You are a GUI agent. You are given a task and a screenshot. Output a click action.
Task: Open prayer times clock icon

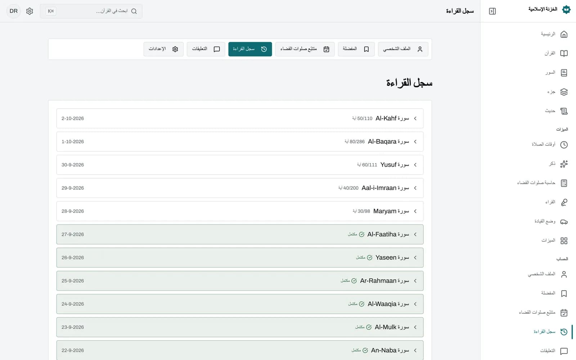click(564, 145)
